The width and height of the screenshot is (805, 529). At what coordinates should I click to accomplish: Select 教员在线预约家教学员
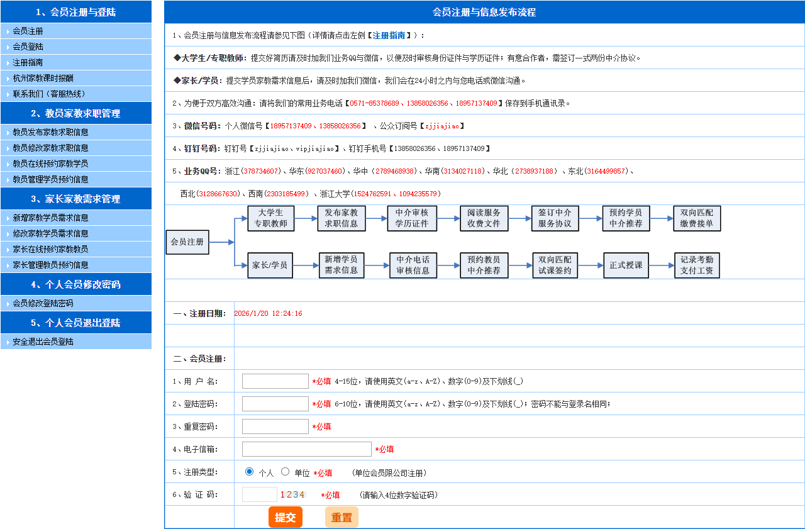(50, 164)
